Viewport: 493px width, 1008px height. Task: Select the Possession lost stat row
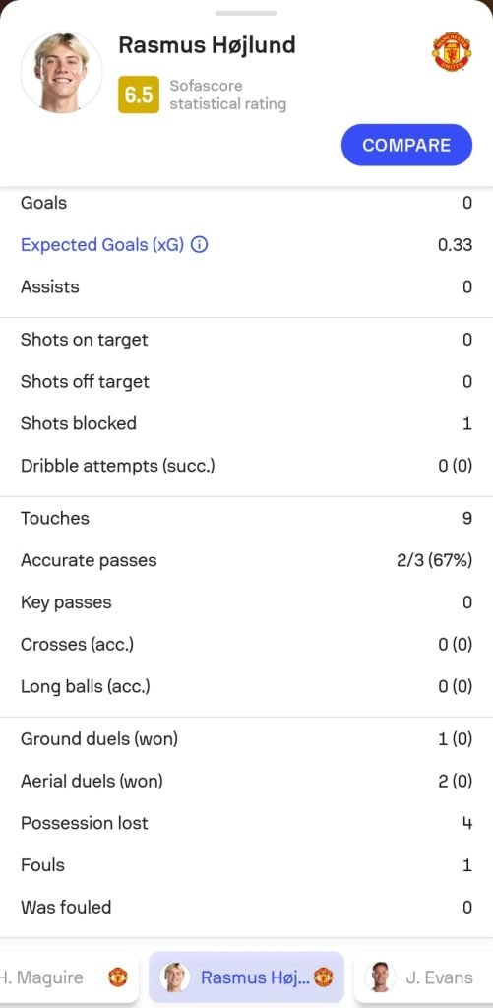coord(246,823)
